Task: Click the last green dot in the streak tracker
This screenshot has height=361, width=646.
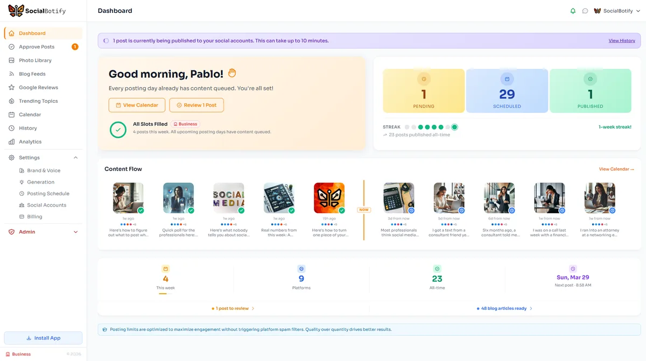Action: click(x=455, y=126)
